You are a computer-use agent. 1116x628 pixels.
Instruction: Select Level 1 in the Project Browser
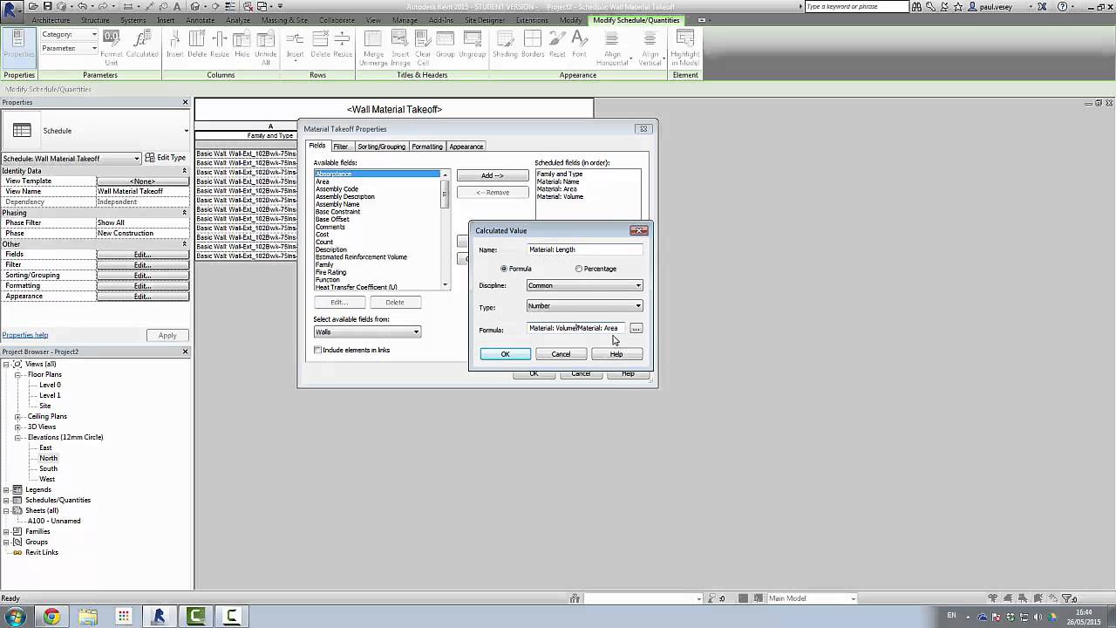[x=50, y=395]
